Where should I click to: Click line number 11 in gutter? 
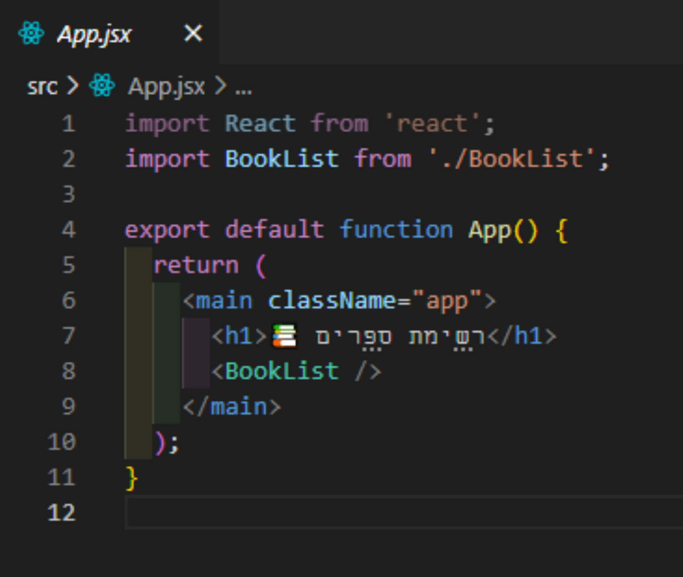pos(62,477)
